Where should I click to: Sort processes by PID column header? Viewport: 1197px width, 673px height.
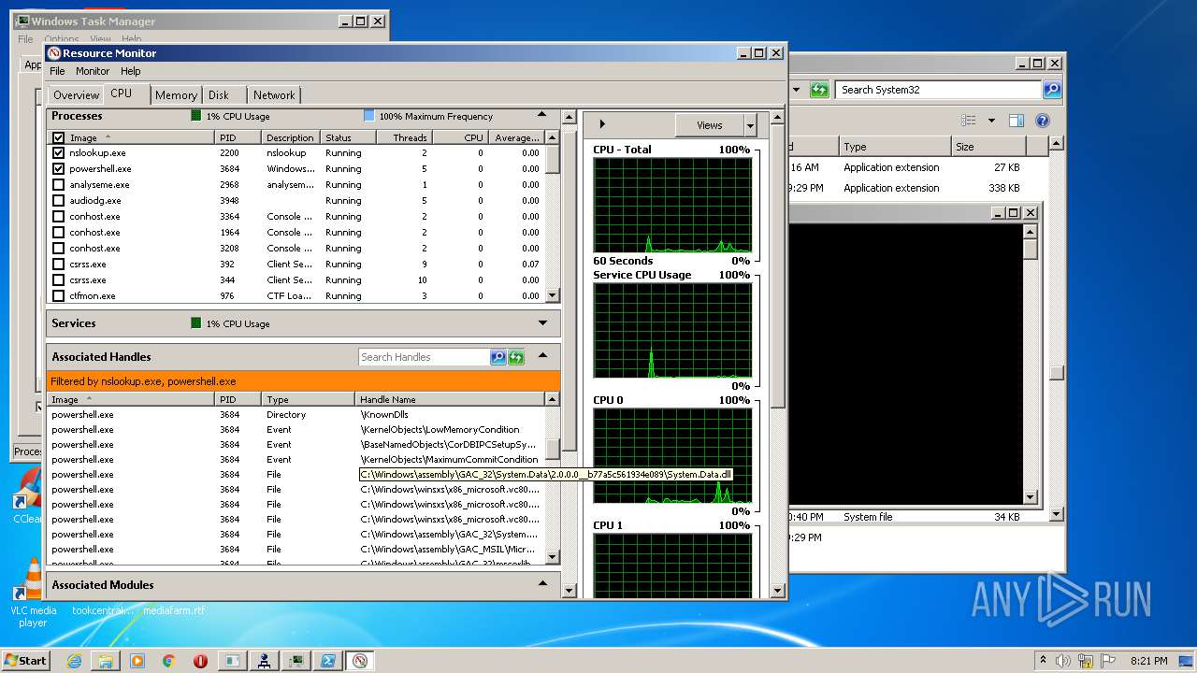pos(238,137)
